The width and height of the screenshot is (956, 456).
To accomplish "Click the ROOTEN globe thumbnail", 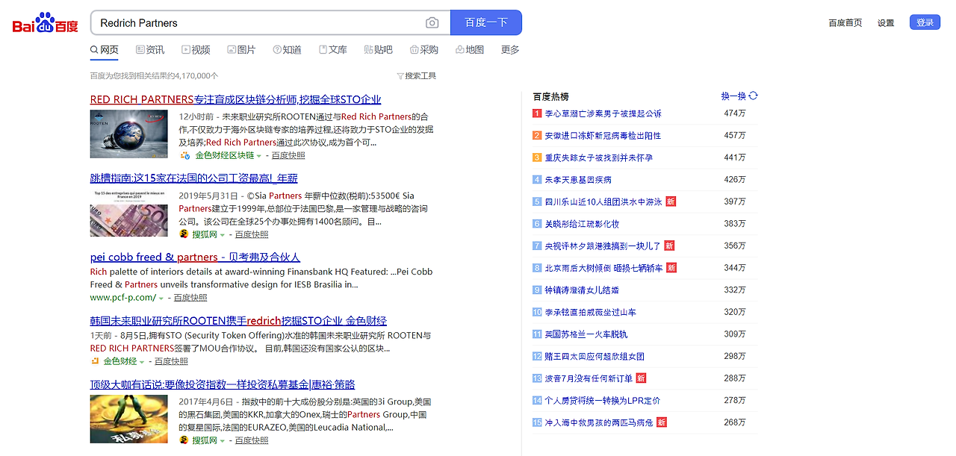I will coord(129,134).
